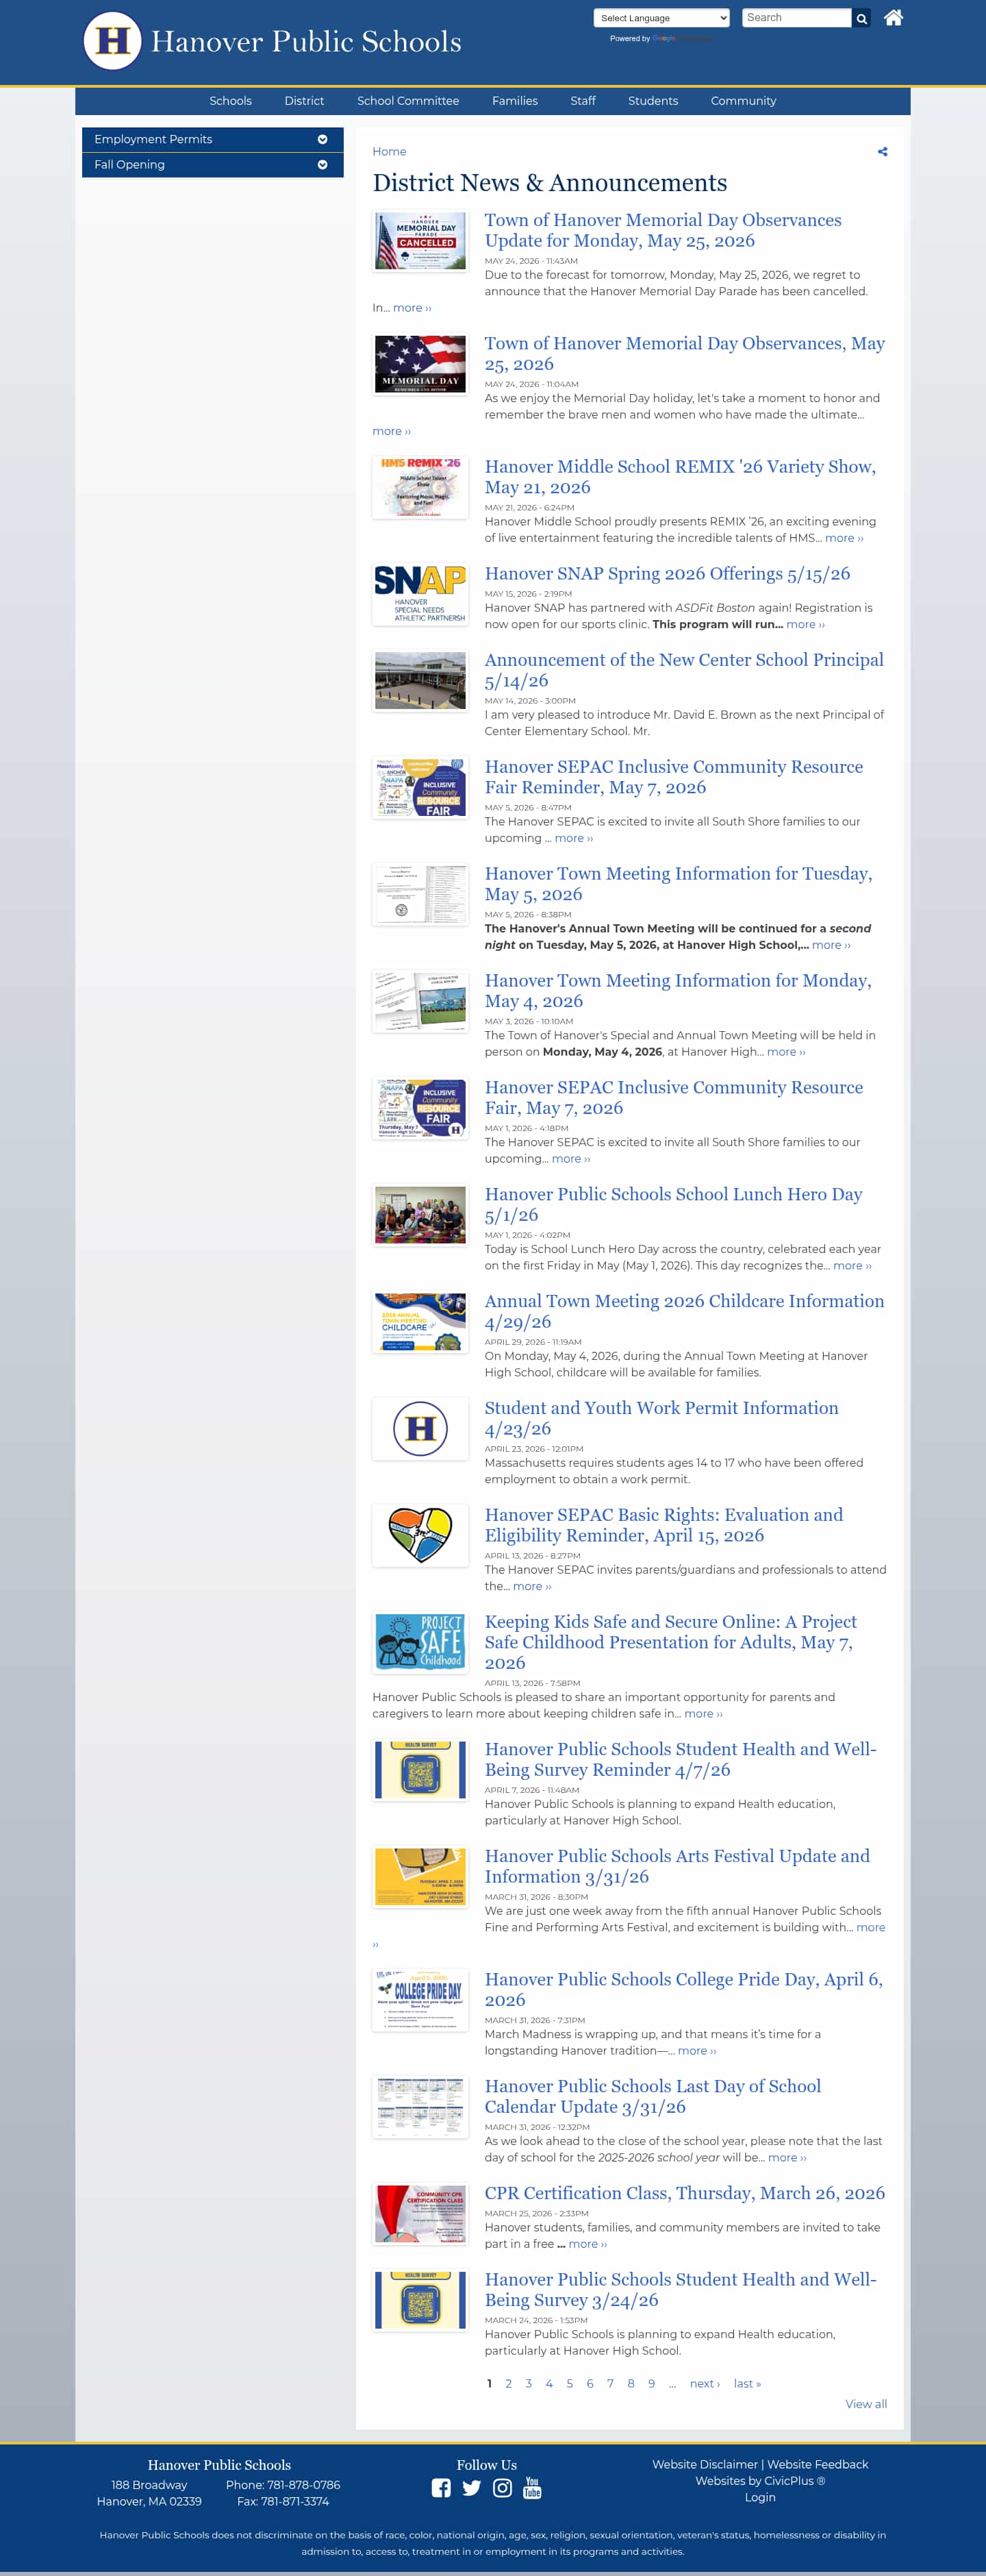Click more link on HMS REMIX article
The image size is (986, 2576).
click(x=844, y=538)
